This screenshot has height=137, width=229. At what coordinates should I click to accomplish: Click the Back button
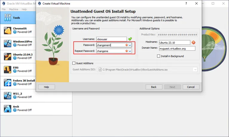(154, 87)
